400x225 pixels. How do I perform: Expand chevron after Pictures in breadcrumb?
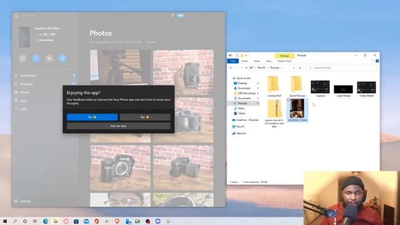pyautogui.click(x=281, y=68)
